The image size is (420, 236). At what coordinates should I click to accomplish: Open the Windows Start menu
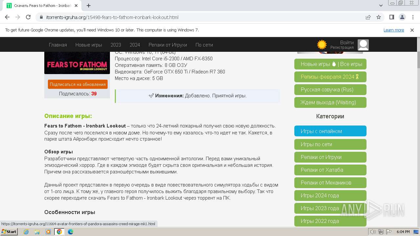coord(9,232)
